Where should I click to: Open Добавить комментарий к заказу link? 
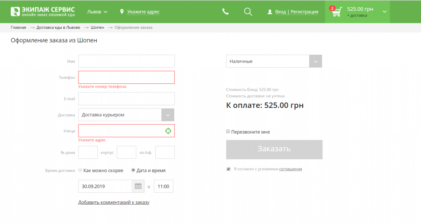click(x=114, y=202)
